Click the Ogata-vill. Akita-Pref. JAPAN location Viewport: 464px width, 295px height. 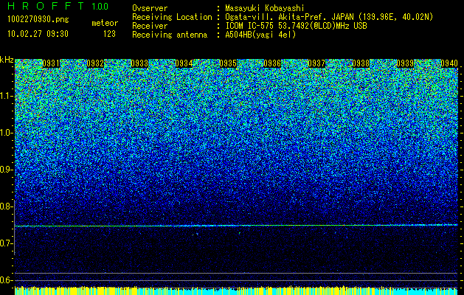tap(329, 17)
